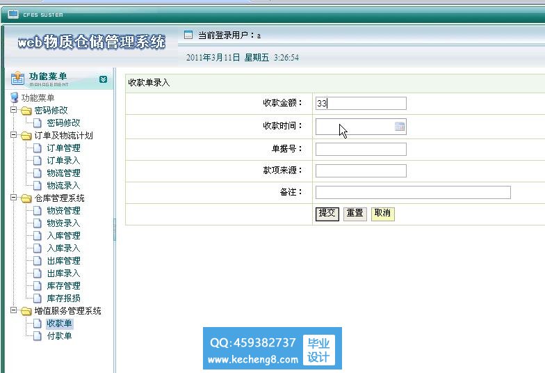Click page icon next to 订单录入
Screen dimensions: 545x373
tap(38, 161)
